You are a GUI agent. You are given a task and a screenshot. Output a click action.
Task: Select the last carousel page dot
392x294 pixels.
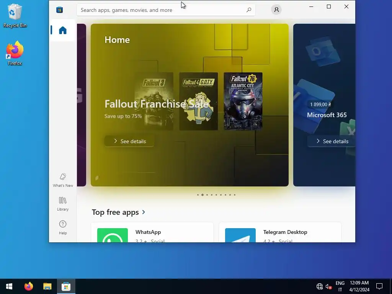click(235, 195)
